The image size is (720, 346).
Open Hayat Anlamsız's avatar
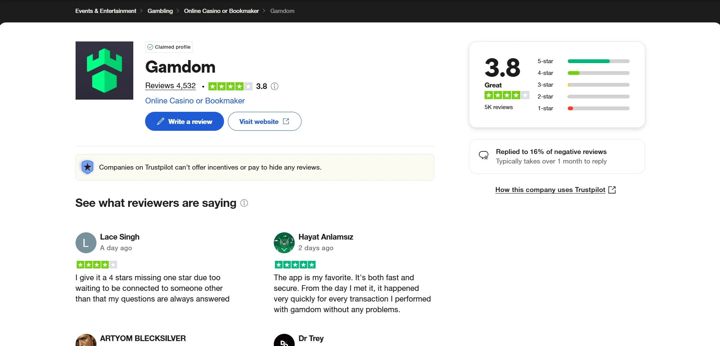284,243
